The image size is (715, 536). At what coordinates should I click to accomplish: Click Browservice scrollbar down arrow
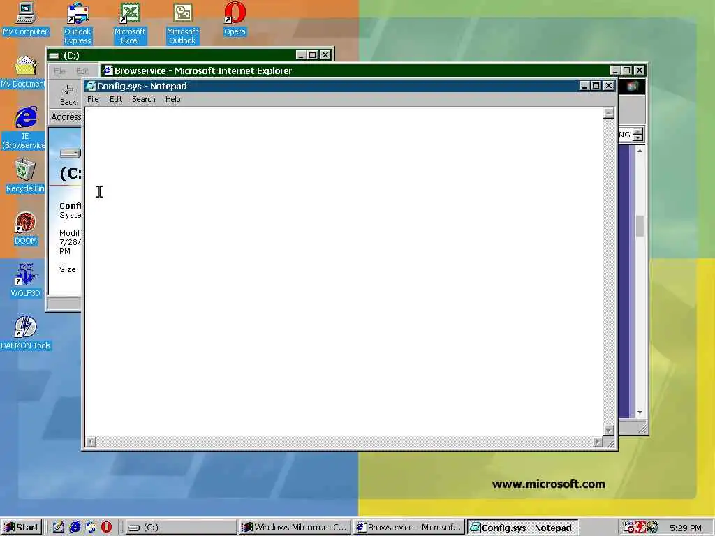[640, 412]
